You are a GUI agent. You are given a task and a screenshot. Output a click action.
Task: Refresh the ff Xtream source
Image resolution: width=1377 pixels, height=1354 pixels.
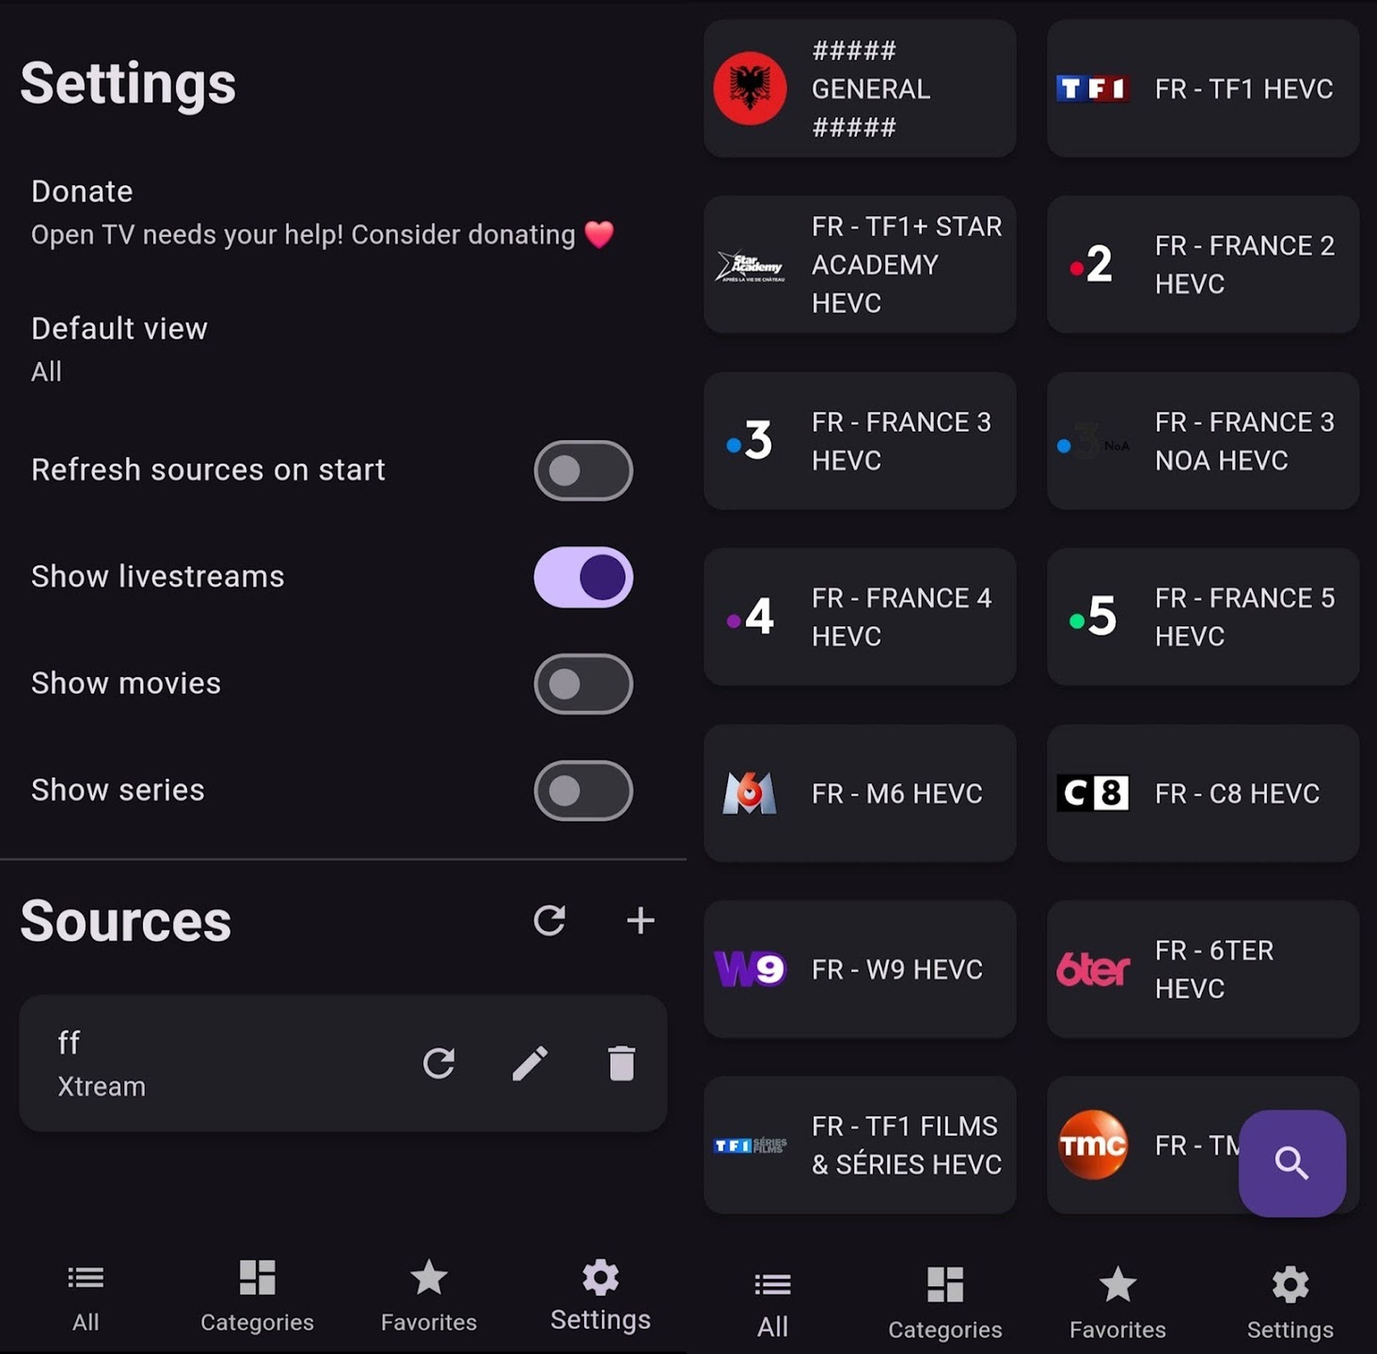coord(439,1064)
